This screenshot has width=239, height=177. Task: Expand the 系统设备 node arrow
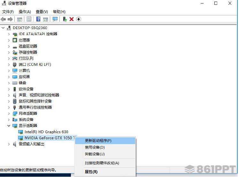9,119
